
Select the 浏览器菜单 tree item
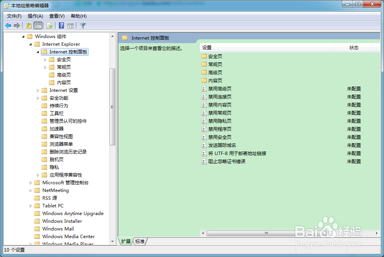(61, 144)
